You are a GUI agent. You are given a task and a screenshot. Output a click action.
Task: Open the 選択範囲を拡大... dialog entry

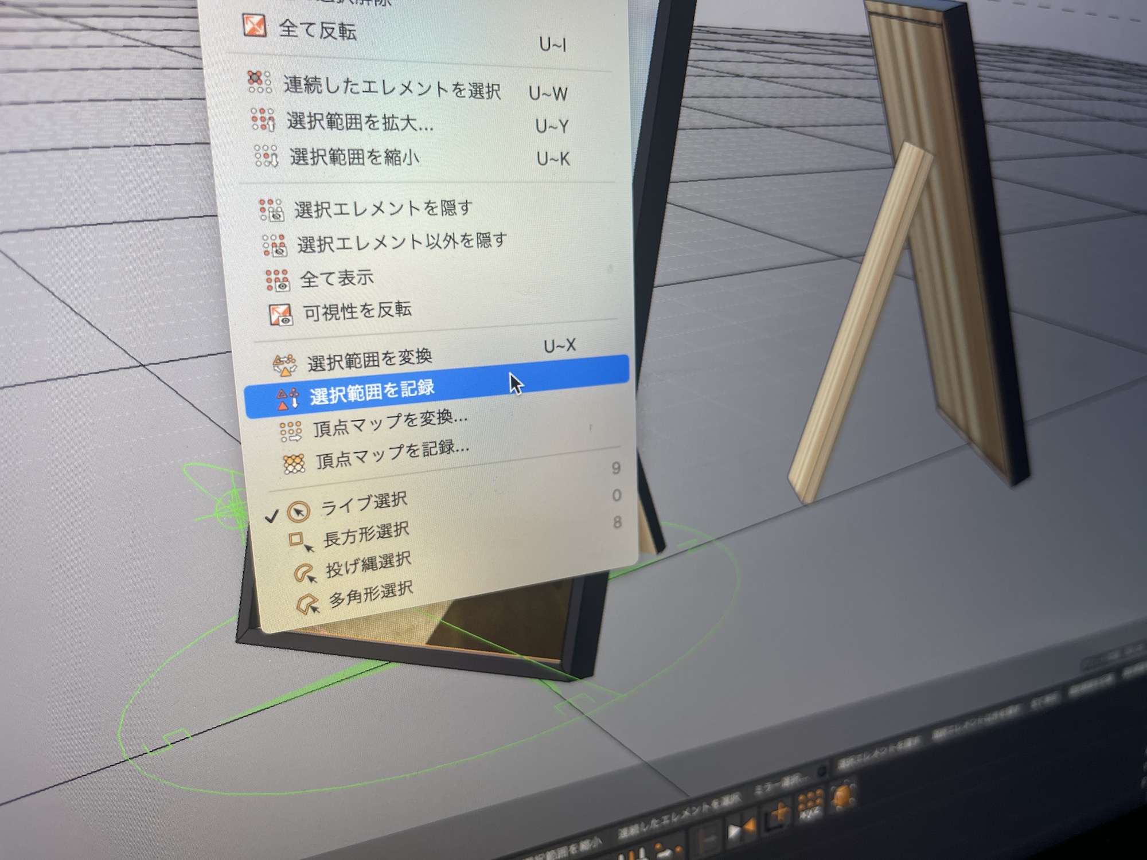click(x=360, y=122)
